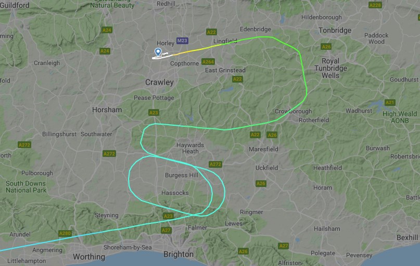Click the M23 motorway badge
Screen dimensions: 420x266
pyautogui.click(x=182, y=41)
